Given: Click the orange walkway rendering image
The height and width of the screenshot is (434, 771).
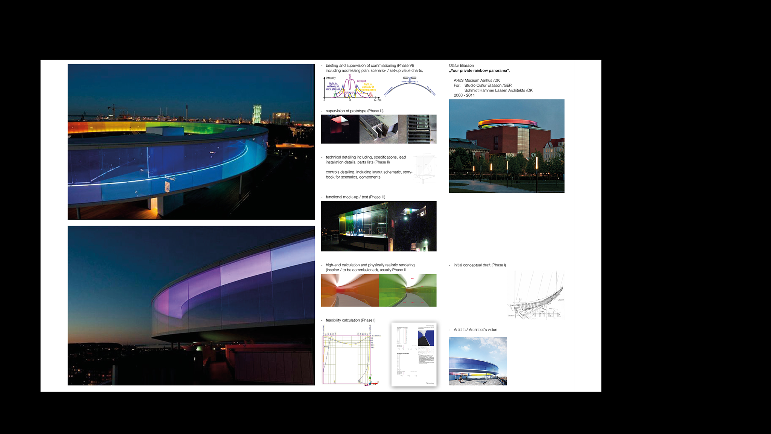Looking at the screenshot, I should pyautogui.click(x=349, y=290).
